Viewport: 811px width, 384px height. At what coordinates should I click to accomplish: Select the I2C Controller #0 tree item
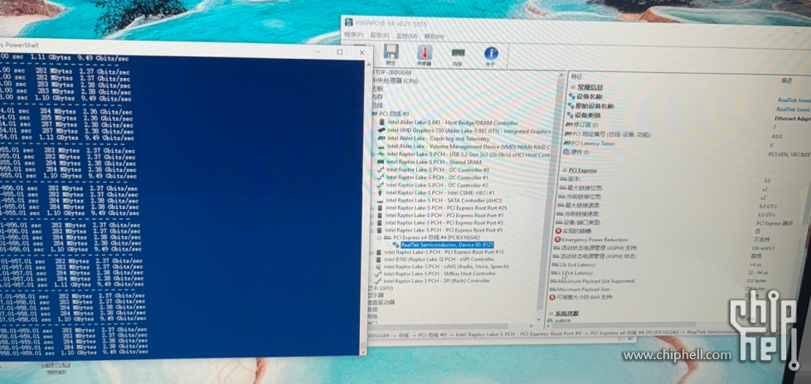(438, 170)
